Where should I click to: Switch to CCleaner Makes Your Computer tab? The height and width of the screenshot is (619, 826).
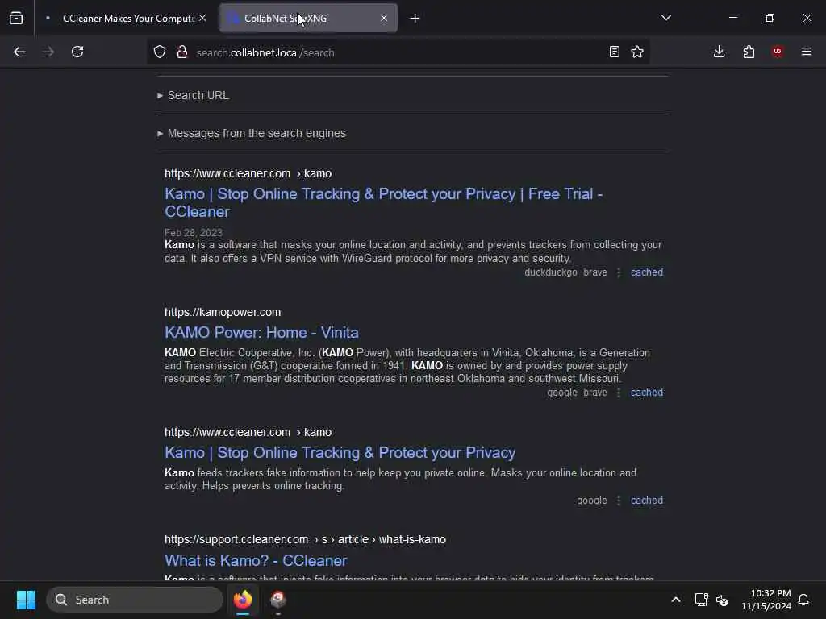point(126,19)
